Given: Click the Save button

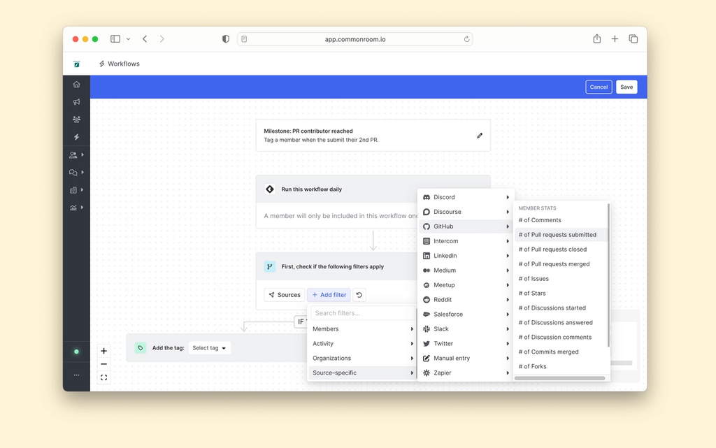Looking at the screenshot, I should tap(626, 87).
